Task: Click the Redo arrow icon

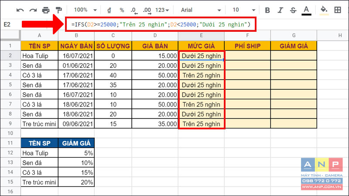Action: (33, 10)
